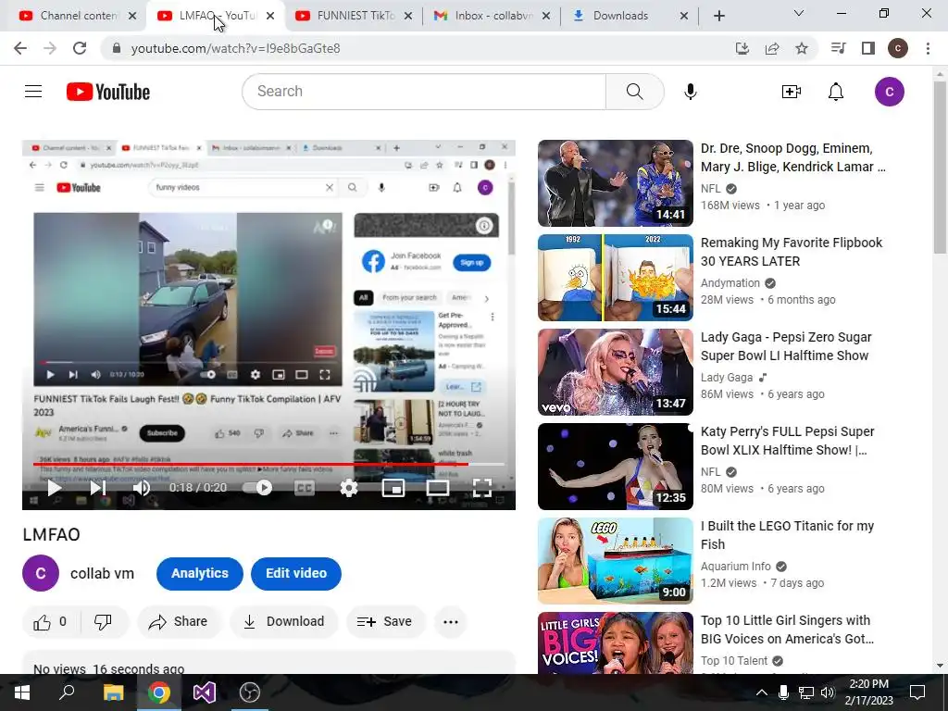The width and height of the screenshot is (948, 711).
Task: Open the collab vm channel avatar
Action: [41, 573]
